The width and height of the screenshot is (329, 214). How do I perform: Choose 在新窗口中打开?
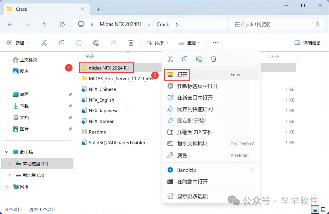211,98
